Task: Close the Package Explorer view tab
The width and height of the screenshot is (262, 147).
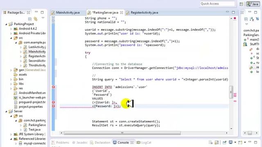Action: [28, 13]
